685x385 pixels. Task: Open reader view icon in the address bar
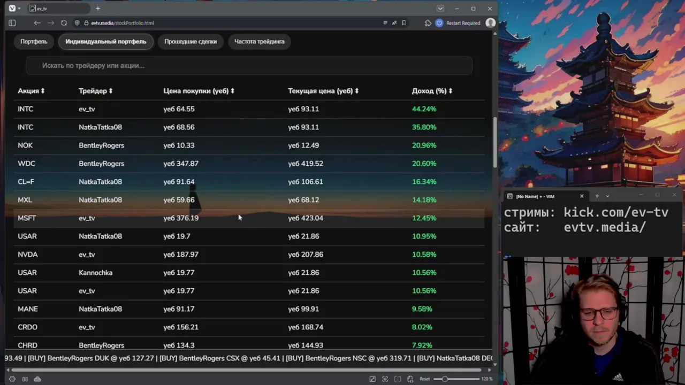coord(385,23)
